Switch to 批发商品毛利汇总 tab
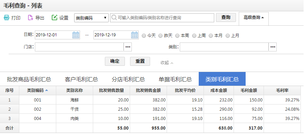Screen dimensions: 306x134 tap(29, 79)
